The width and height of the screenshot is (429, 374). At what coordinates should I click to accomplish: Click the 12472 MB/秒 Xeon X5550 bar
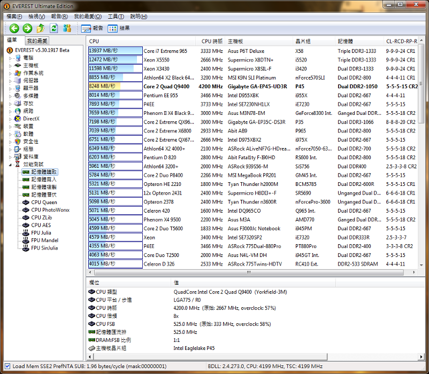point(115,59)
